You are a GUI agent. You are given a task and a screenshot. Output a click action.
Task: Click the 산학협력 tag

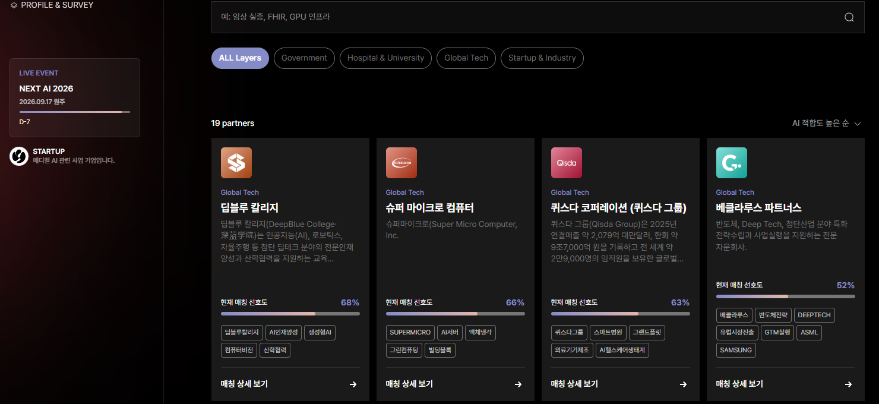tap(275, 350)
